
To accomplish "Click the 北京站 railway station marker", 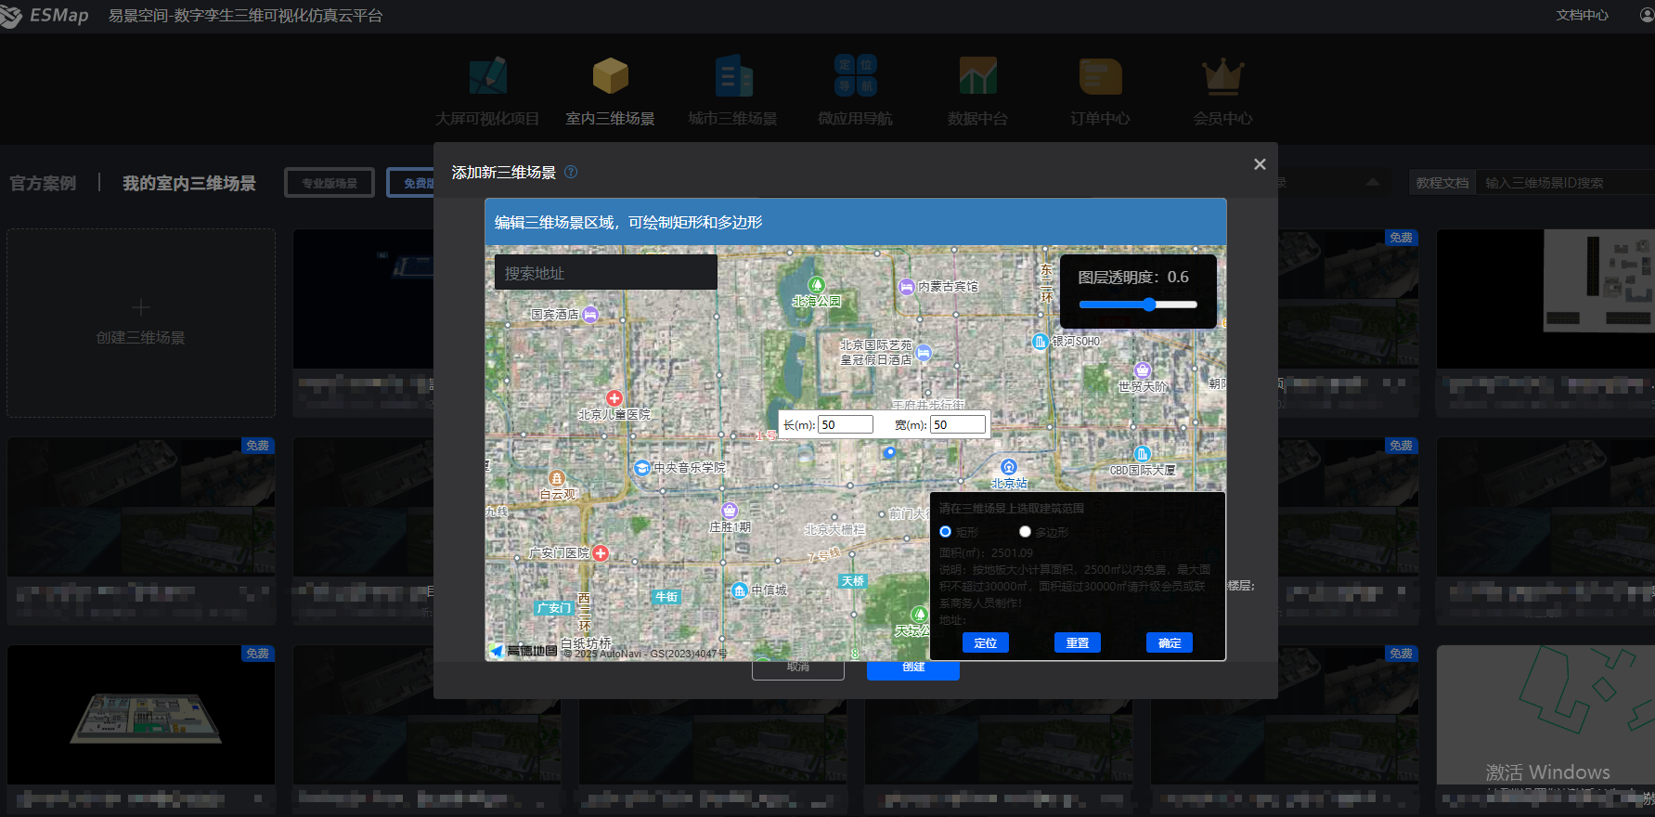I will click(x=1009, y=467).
